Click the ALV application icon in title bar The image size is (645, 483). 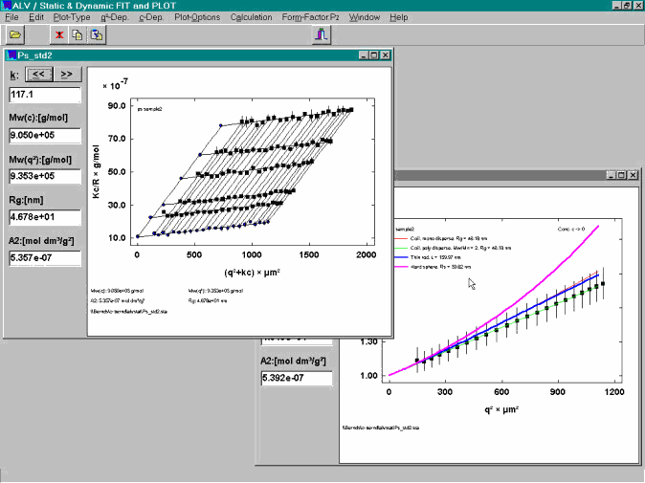tap(7, 5)
